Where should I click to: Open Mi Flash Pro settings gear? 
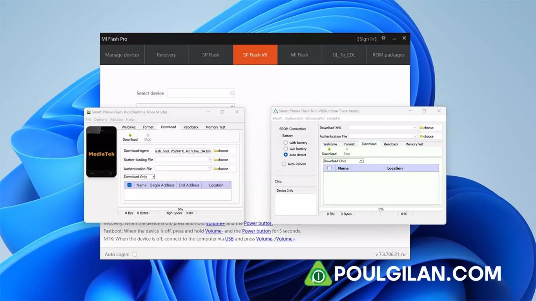click(x=383, y=38)
